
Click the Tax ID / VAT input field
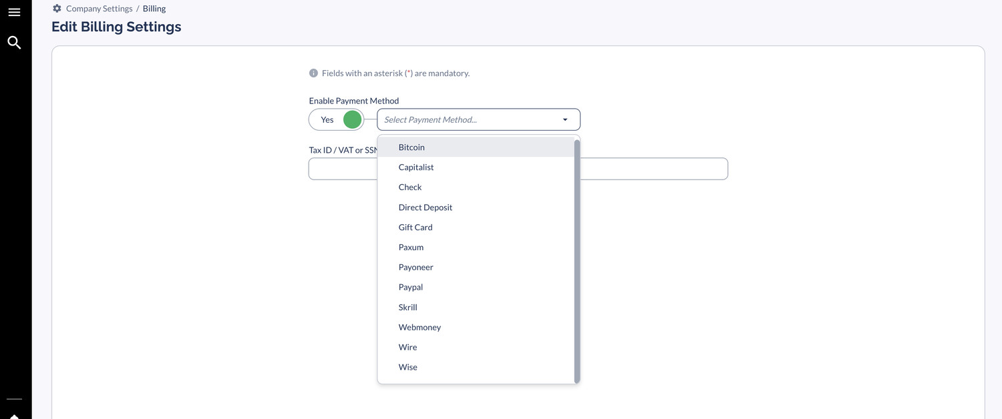pyautogui.click(x=655, y=169)
